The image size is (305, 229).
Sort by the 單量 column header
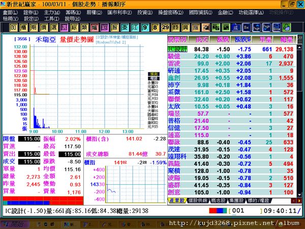point(263,40)
